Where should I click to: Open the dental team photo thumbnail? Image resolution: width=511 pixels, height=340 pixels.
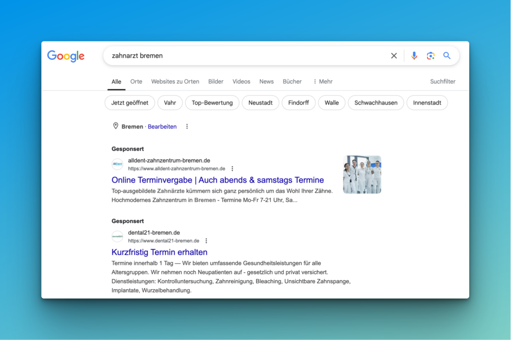[x=362, y=175]
